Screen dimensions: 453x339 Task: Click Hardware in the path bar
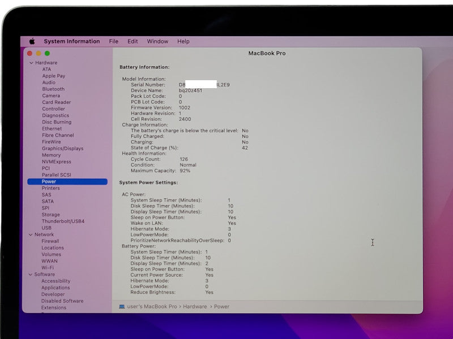195,306
